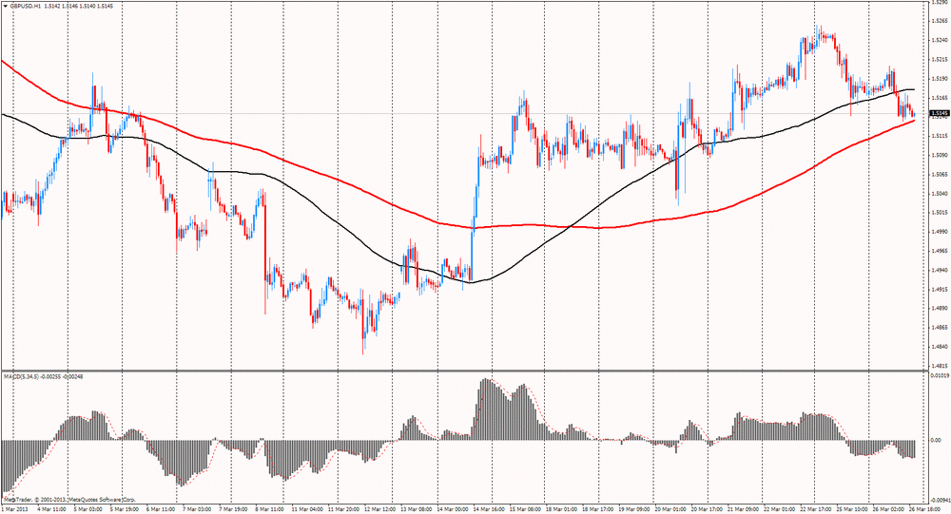The height and width of the screenshot is (514, 951).
Task: Click the 1.5040 price scale value
Action: click(939, 194)
